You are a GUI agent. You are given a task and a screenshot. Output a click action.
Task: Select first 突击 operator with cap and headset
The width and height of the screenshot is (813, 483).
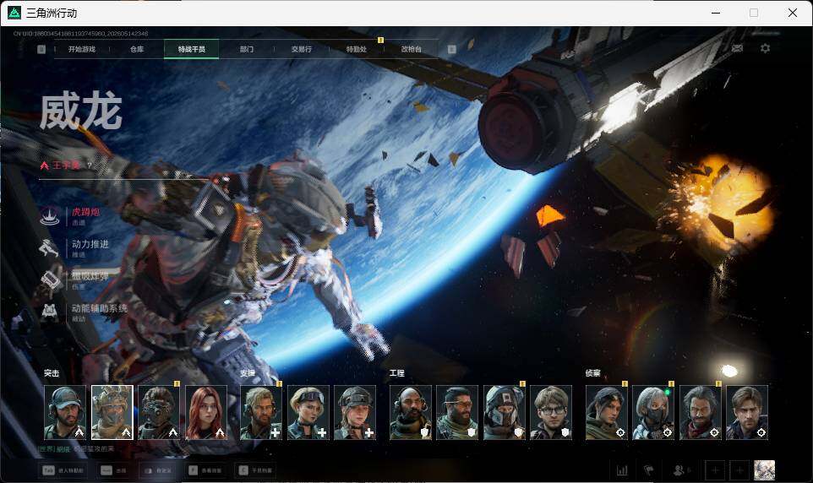(65, 413)
